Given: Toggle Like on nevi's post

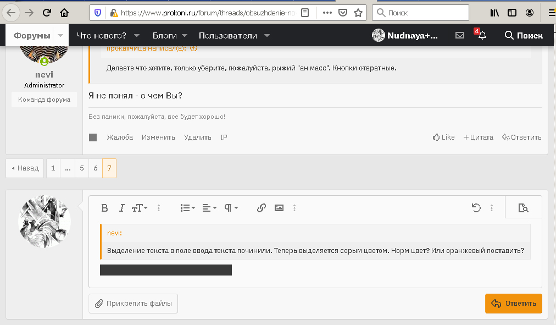Looking at the screenshot, I should [443, 137].
